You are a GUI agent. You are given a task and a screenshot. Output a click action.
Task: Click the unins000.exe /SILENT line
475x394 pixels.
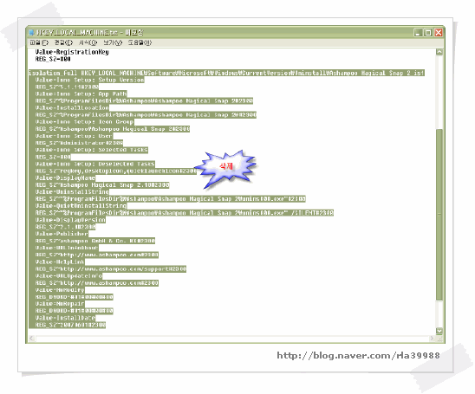click(184, 213)
